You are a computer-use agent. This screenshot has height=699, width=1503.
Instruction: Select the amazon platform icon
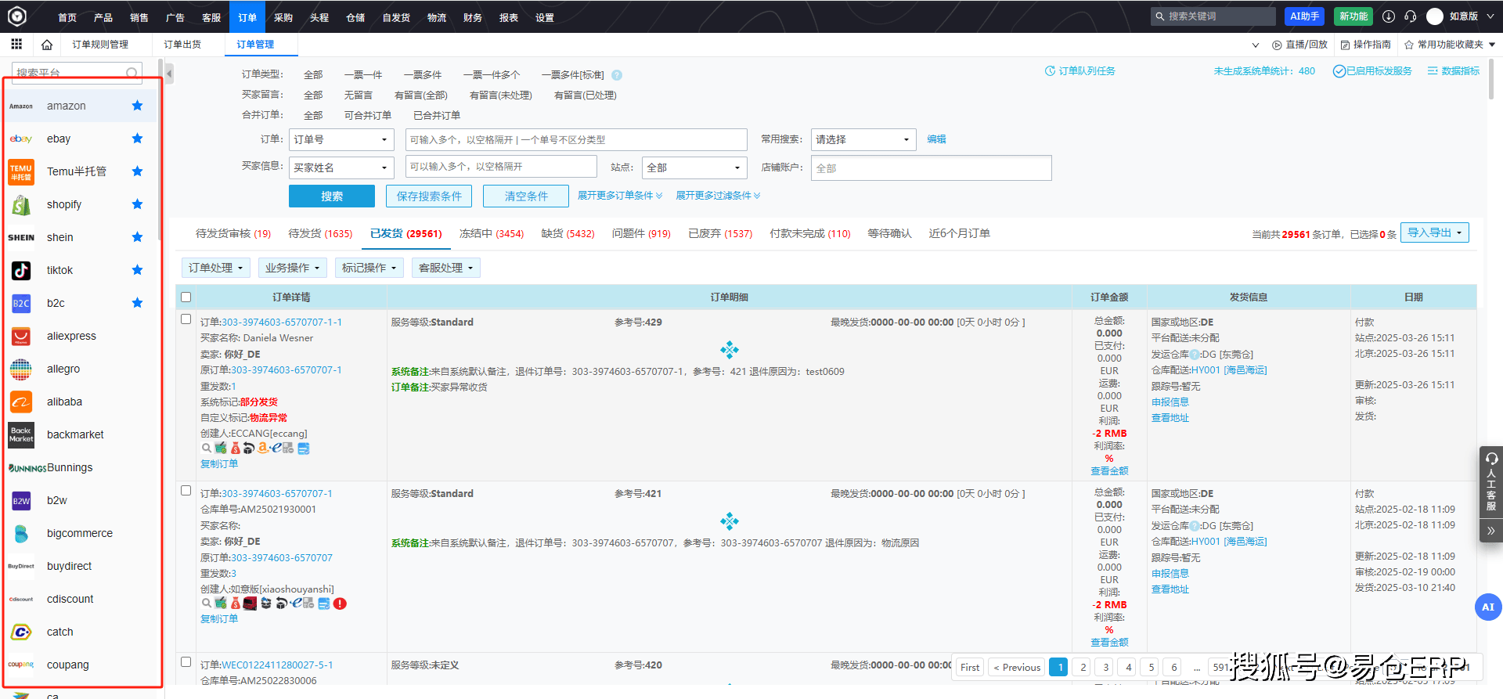pos(21,106)
